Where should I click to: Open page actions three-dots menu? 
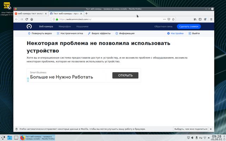(x=164, y=19)
